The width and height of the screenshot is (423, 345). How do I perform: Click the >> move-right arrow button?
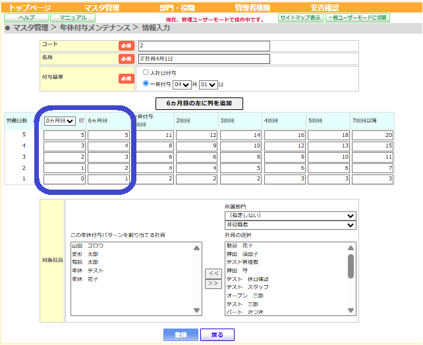pyautogui.click(x=213, y=283)
